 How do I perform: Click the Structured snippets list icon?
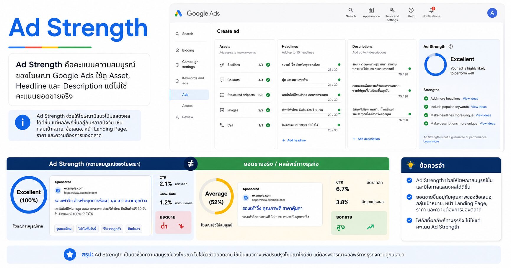tap(222, 95)
